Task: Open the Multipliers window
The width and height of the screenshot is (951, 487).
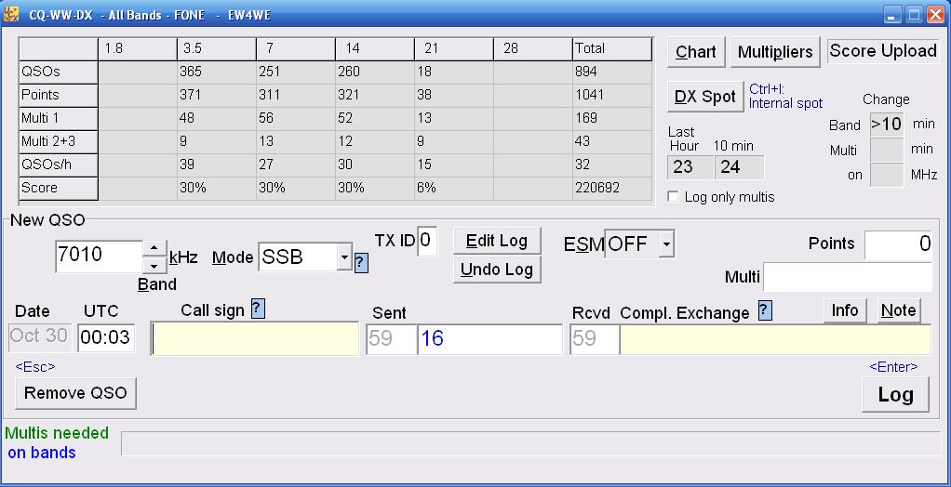Action: click(x=775, y=52)
